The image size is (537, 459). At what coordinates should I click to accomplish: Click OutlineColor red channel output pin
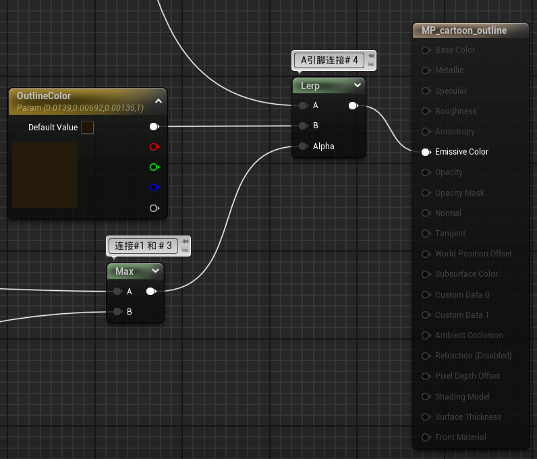[154, 146]
